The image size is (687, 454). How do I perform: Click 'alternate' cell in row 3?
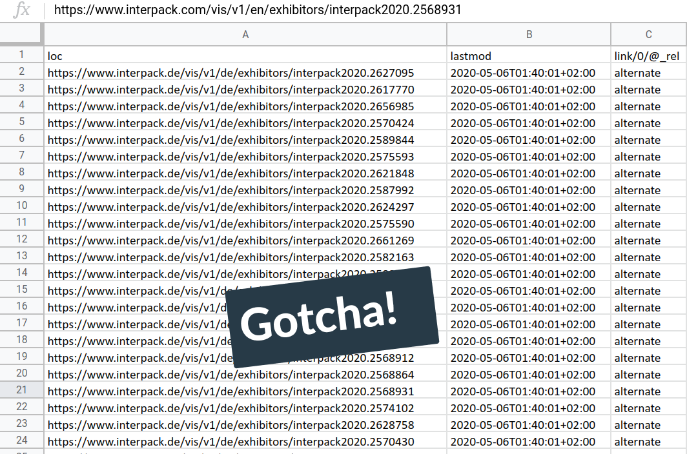(x=649, y=89)
